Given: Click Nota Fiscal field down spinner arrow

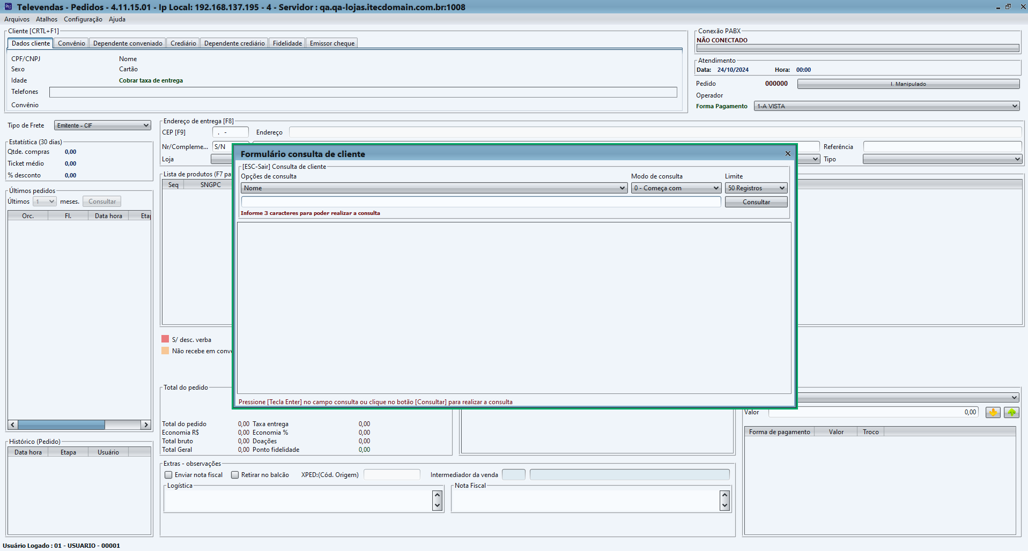Looking at the screenshot, I should (x=724, y=505).
